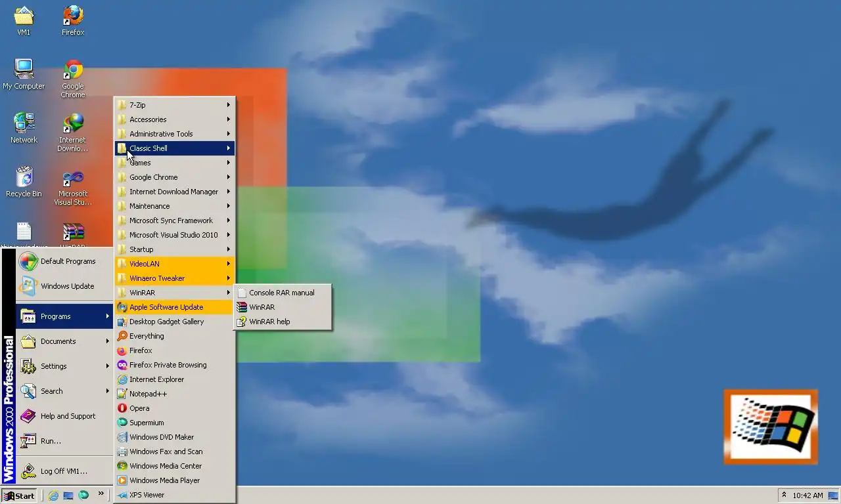841x504 pixels.
Task: Expand the Maintenance folder
Action: click(x=174, y=206)
